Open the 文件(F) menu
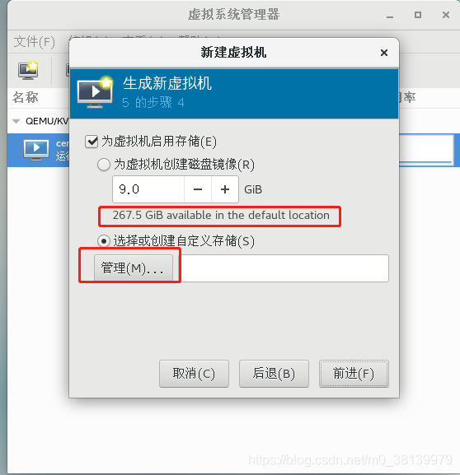The image size is (460, 475). click(35, 42)
